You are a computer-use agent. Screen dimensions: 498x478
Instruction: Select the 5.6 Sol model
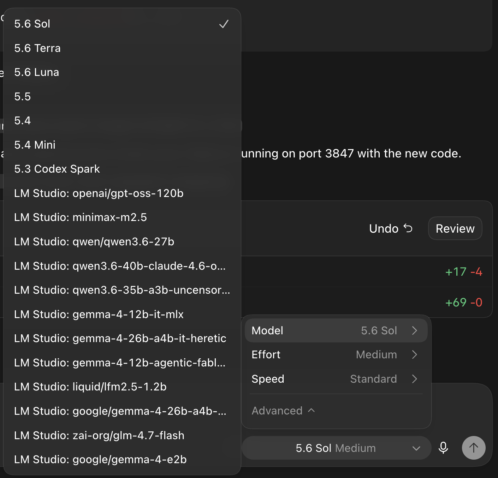point(122,24)
